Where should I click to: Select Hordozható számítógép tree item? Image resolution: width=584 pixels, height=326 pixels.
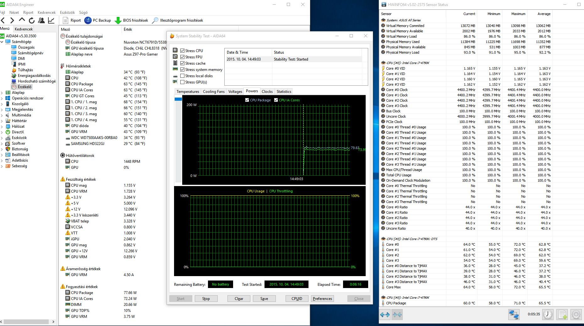pyautogui.click(x=36, y=81)
